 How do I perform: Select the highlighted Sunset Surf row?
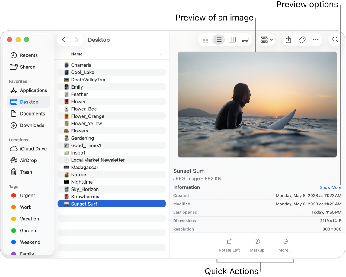point(112,204)
